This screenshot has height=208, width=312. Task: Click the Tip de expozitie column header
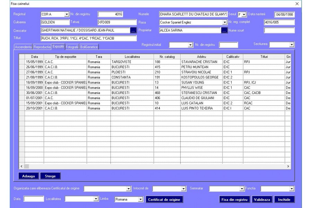click(x=66, y=57)
